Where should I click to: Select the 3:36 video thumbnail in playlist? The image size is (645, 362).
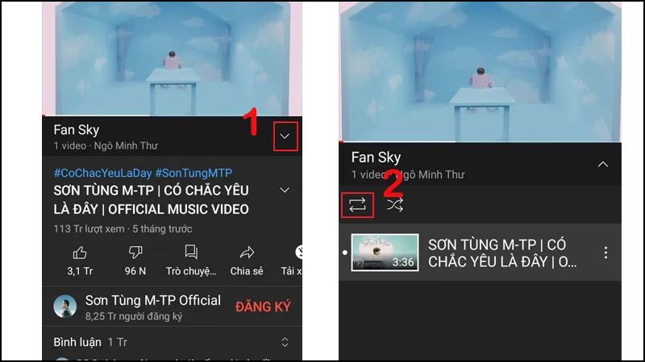tap(385, 253)
